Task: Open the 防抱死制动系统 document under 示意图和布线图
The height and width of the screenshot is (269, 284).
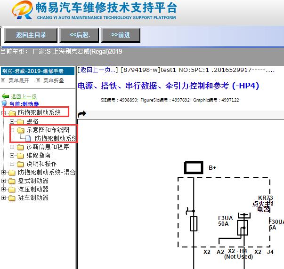Action: click(55, 138)
